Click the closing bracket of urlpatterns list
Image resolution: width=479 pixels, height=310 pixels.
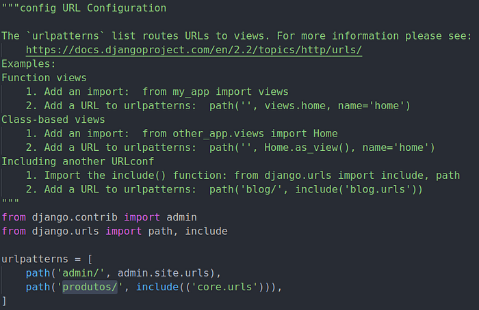(x=4, y=301)
